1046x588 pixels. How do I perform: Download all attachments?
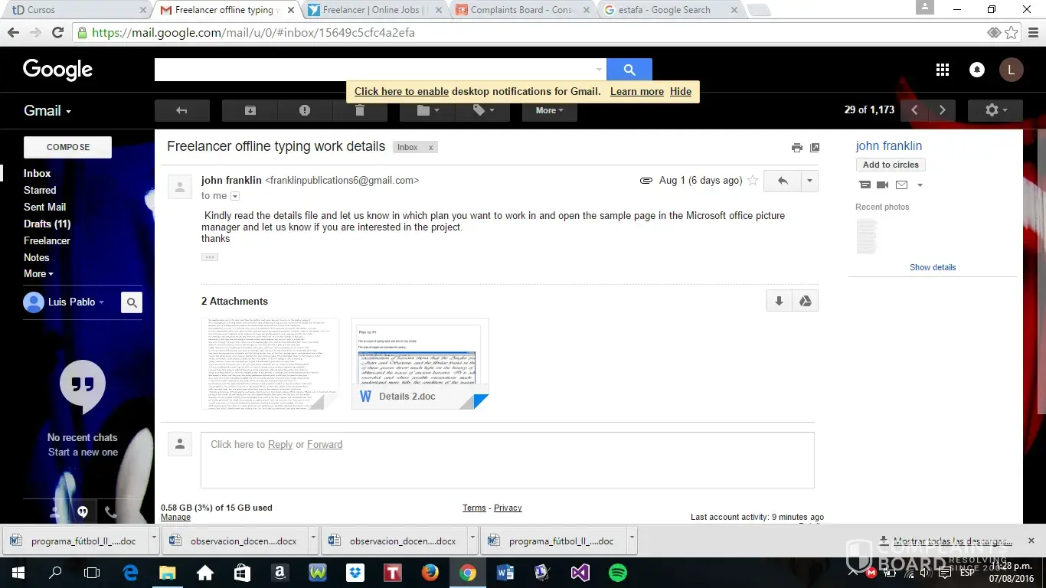click(779, 301)
